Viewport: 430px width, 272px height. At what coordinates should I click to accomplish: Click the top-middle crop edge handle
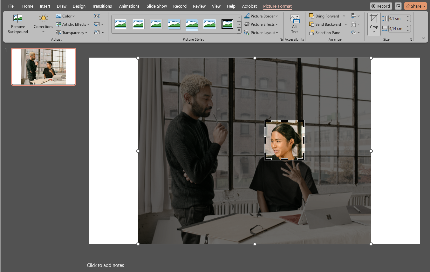click(x=284, y=121)
